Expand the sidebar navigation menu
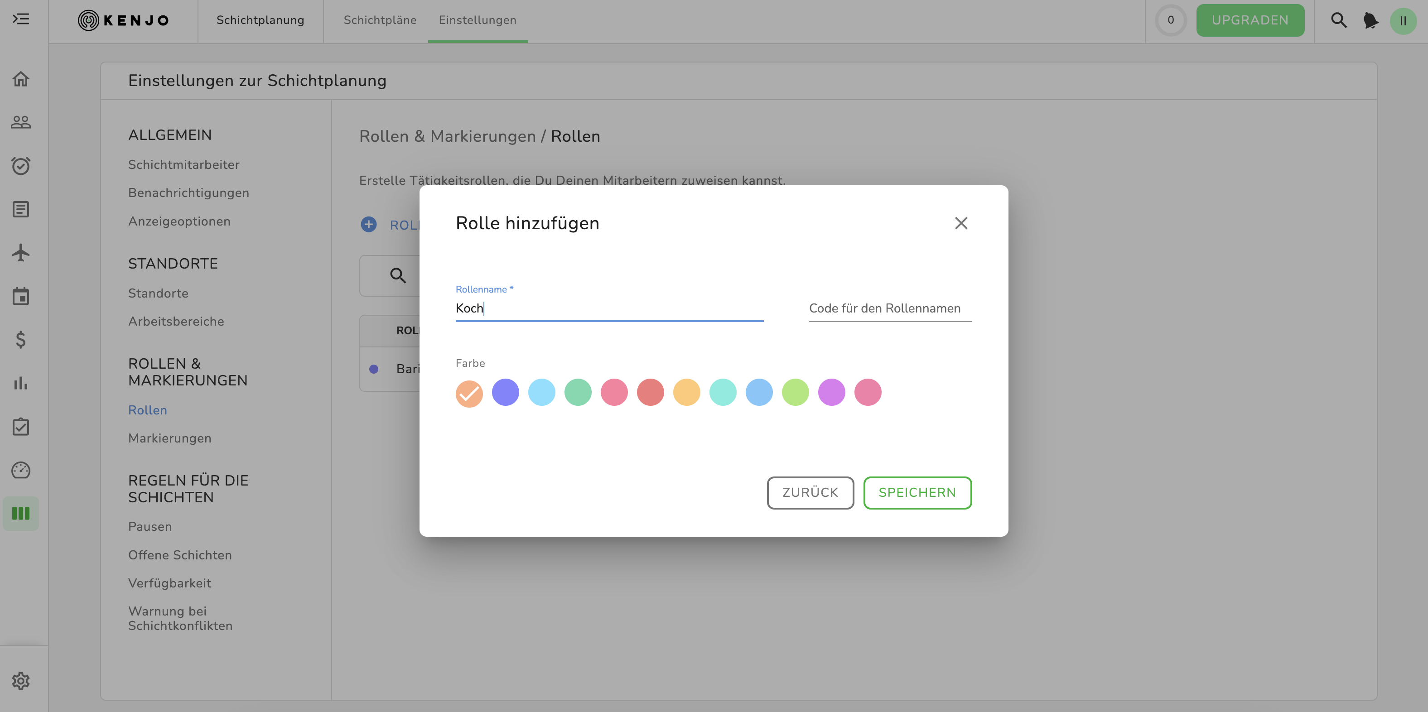Viewport: 1428px width, 712px height. (20, 19)
